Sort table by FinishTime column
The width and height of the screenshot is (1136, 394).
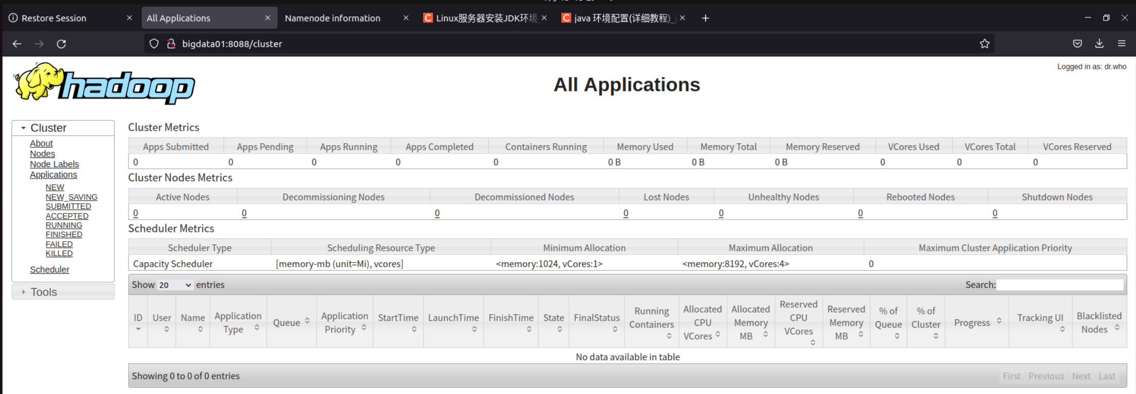pos(511,322)
